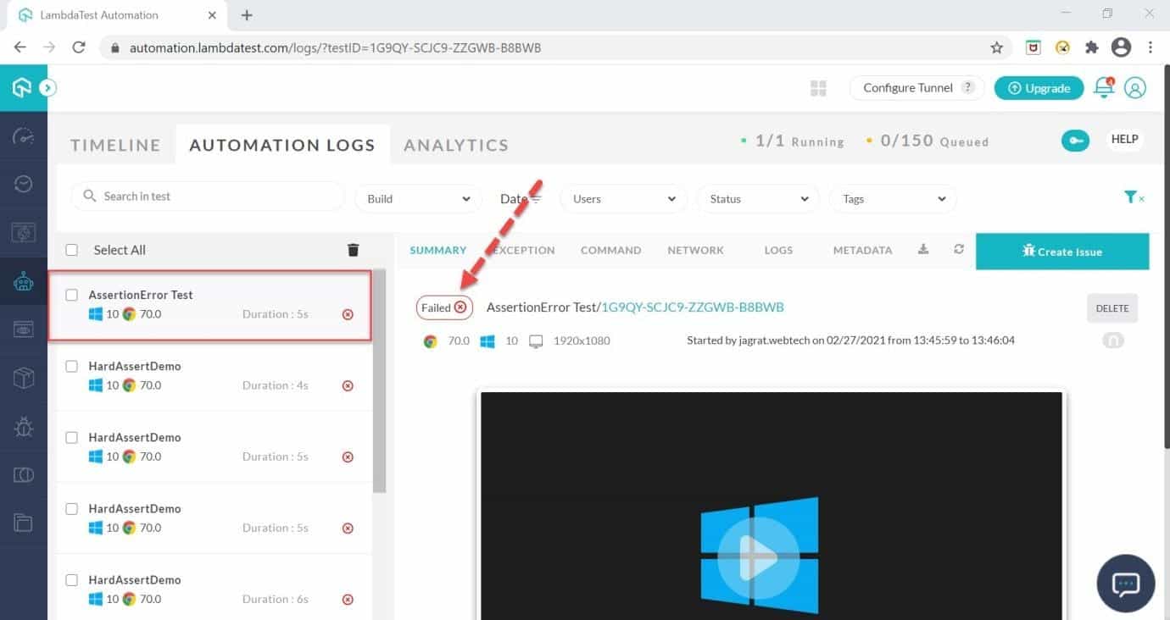Tick the AssertionError Test checkbox
The image size is (1170, 620).
[72, 294]
